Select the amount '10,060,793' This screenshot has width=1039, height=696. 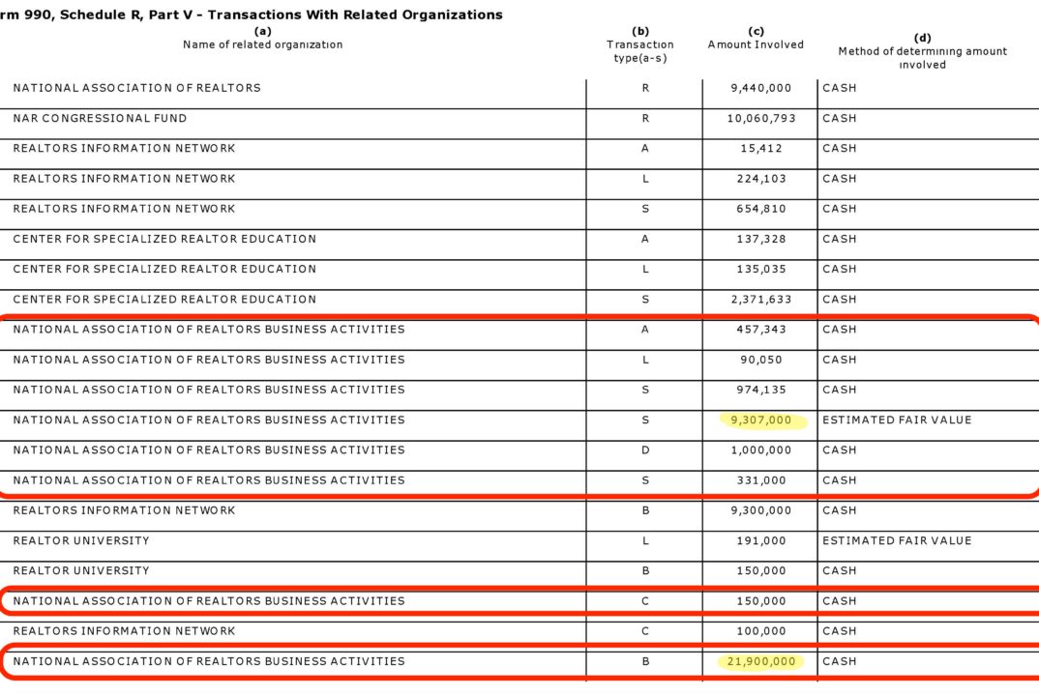click(760, 119)
